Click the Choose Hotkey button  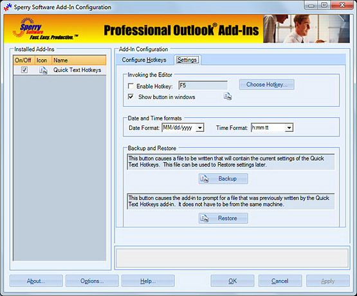click(x=266, y=85)
